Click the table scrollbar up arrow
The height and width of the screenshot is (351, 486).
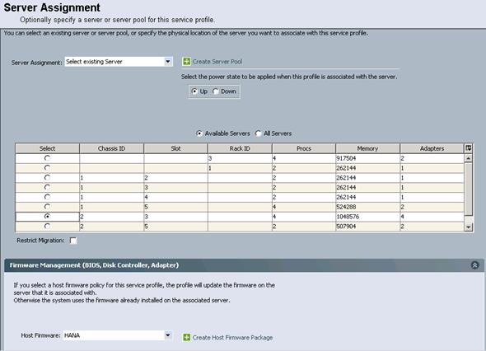469,158
